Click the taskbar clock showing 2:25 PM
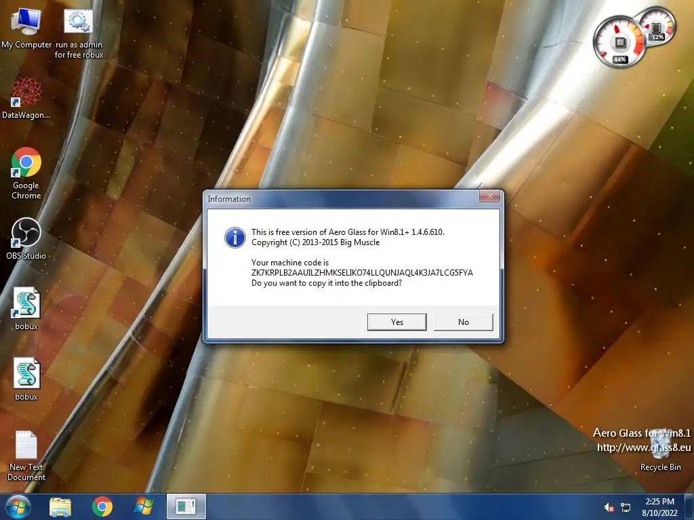This screenshot has height=520, width=694. point(659,507)
